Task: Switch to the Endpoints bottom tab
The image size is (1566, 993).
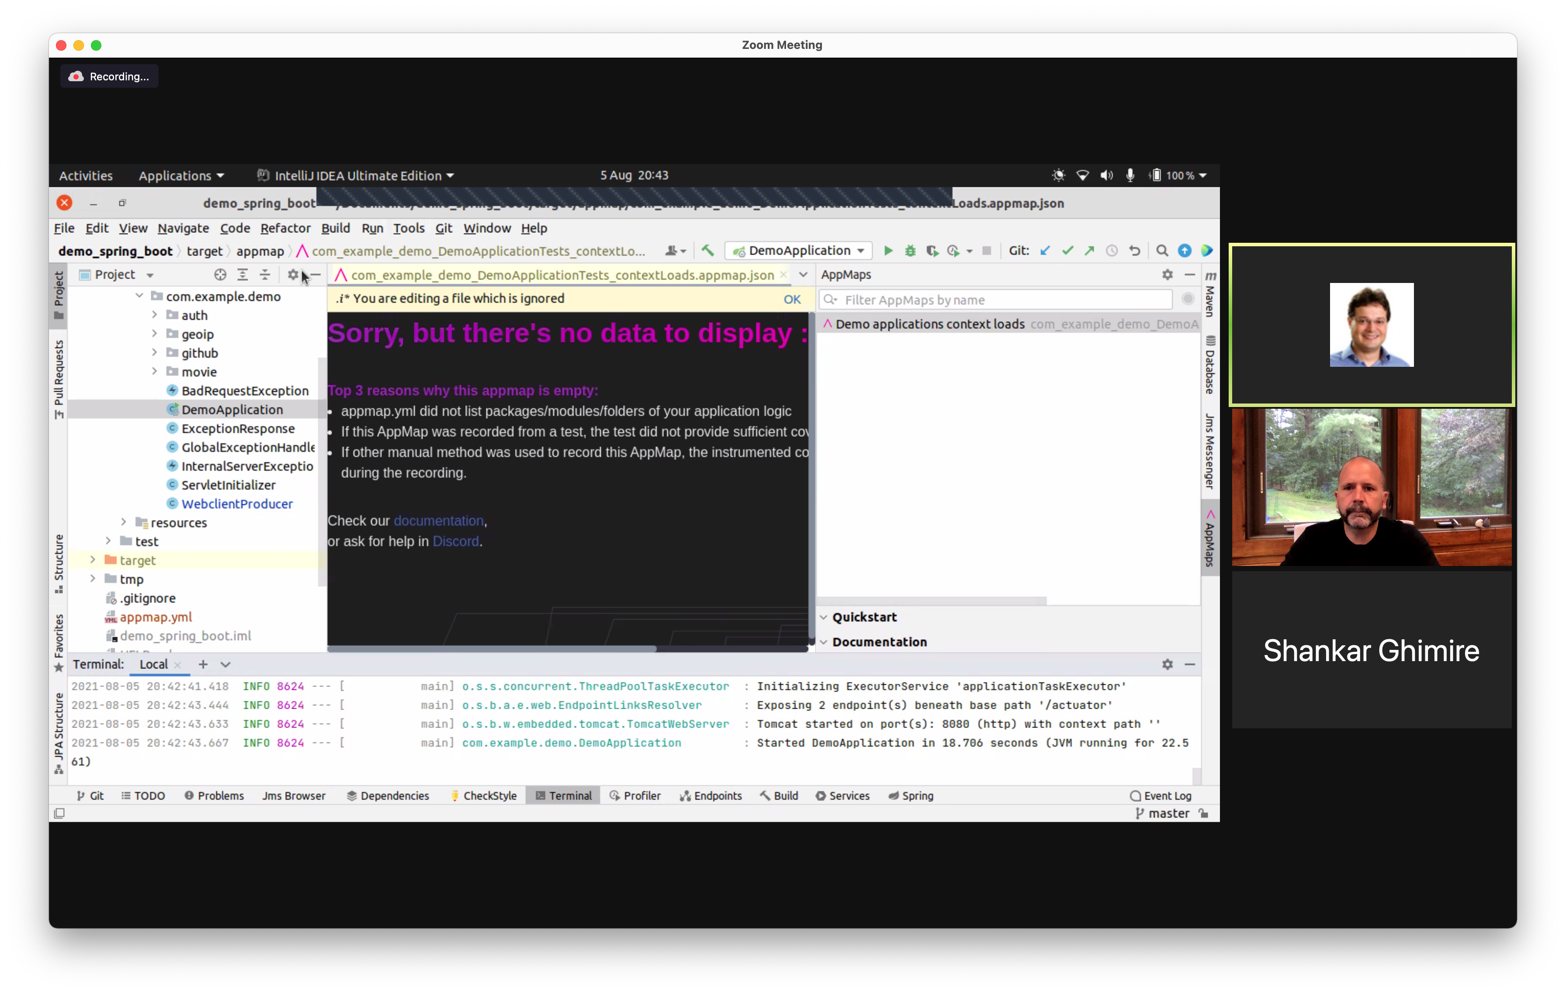Action: pos(711,796)
